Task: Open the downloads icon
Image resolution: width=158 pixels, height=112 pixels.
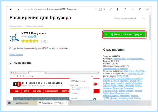Action: (117, 9)
